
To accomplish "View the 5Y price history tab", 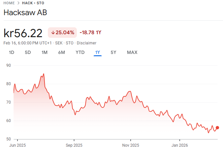I will tap(113, 52).
